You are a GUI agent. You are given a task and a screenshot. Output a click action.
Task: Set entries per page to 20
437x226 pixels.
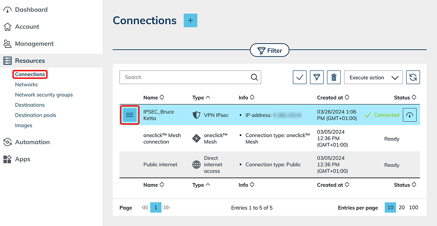point(402,207)
